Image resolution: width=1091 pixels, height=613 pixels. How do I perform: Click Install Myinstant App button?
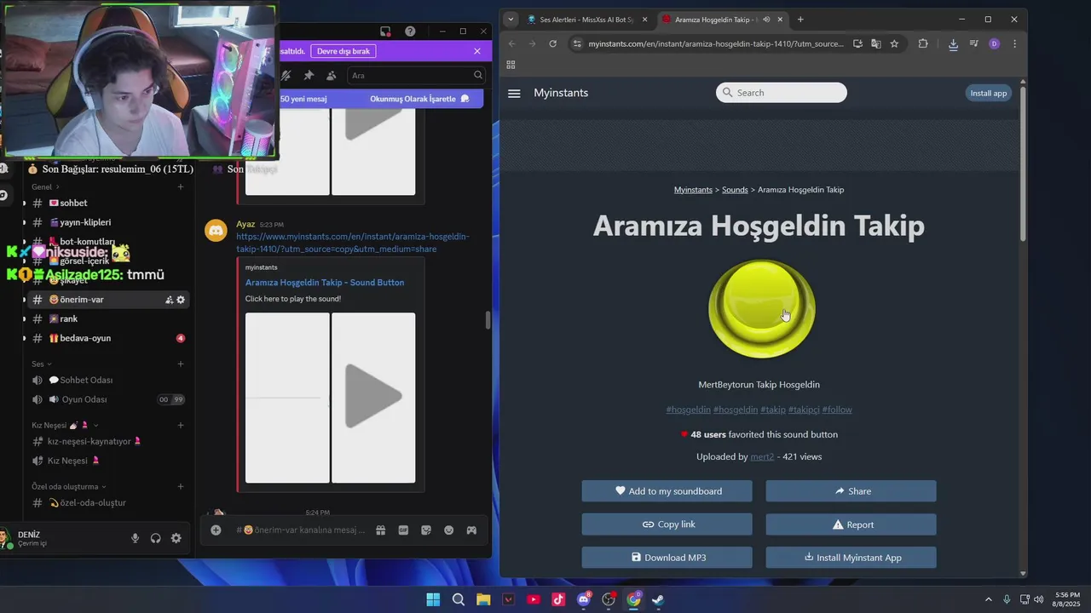coord(851,558)
